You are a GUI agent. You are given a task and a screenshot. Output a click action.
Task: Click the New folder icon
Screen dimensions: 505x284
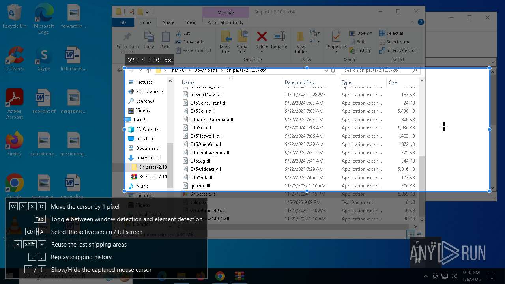coord(300,37)
